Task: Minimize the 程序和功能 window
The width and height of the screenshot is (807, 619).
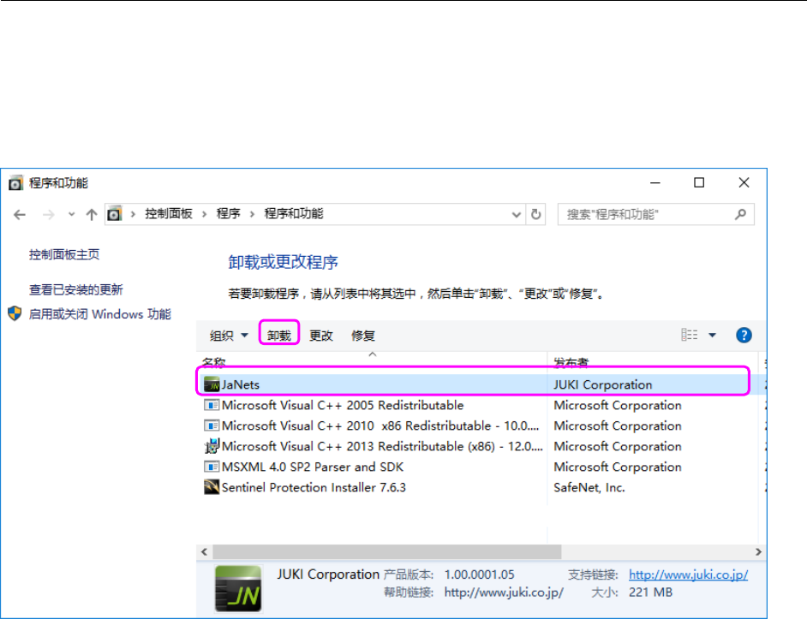Action: [x=655, y=182]
